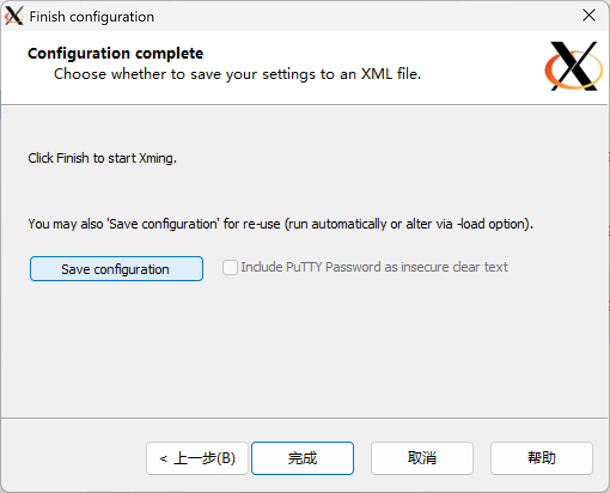
Task: Go back with the 上一步(B) button
Action: [x=197, y=458]
